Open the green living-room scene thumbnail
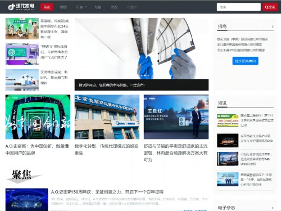The image size is (281, 211). [x=22, y=29]
